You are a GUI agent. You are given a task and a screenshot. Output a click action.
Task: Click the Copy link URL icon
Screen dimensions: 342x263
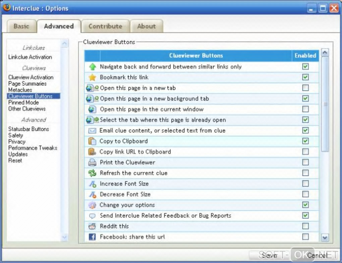coord(92,152)
